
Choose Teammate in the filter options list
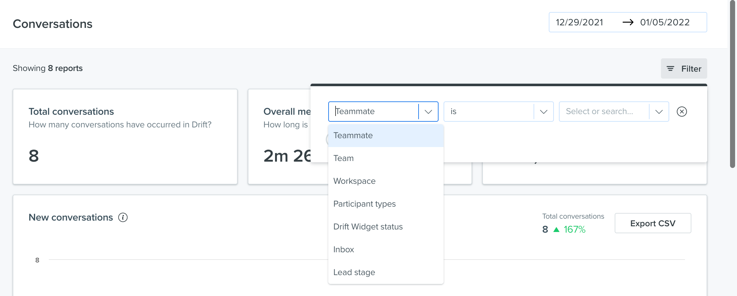(386, 135)
